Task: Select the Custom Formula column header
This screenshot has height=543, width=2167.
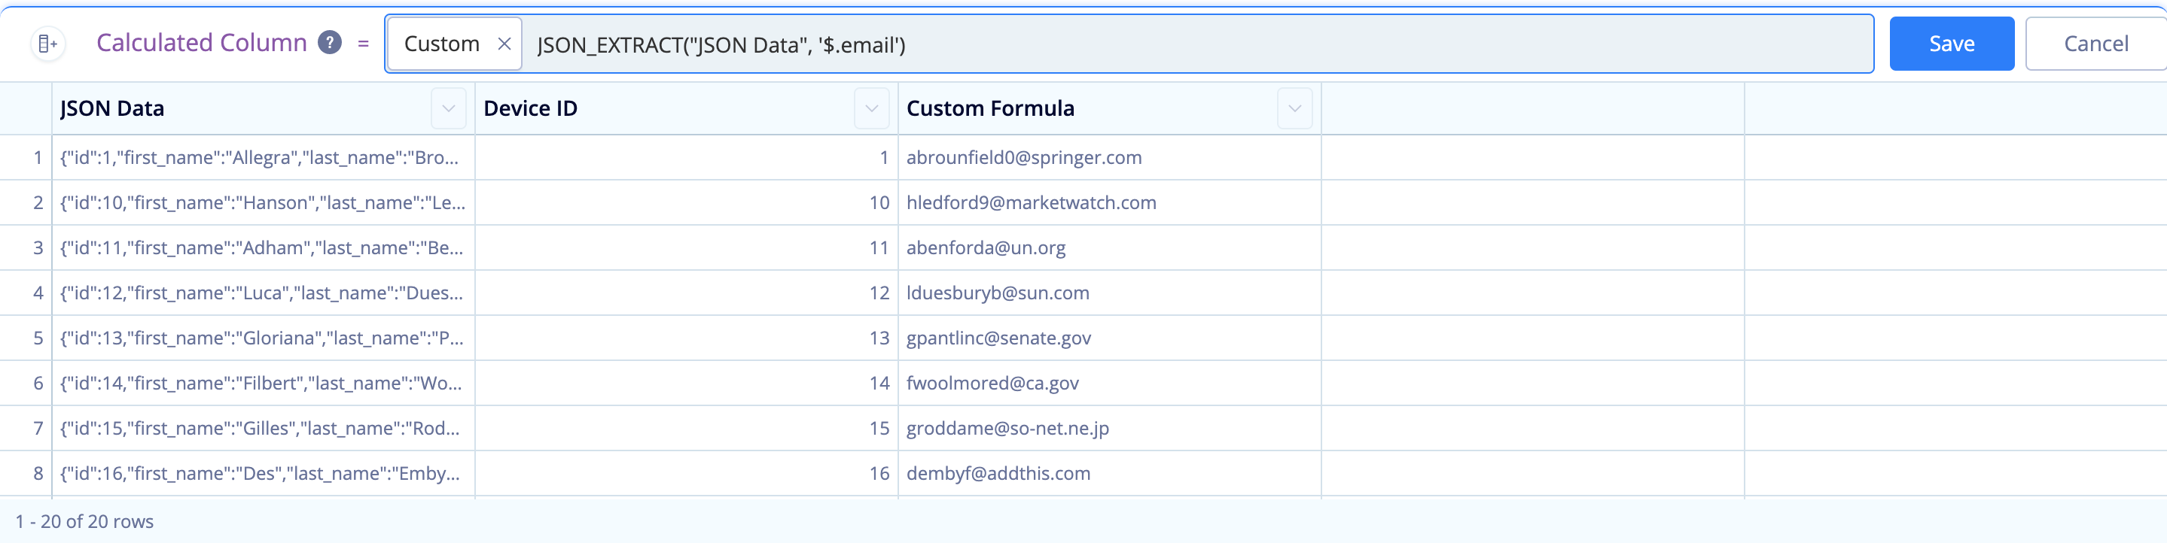Action: 1110,108
